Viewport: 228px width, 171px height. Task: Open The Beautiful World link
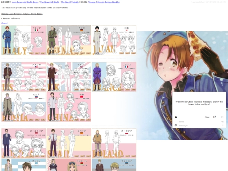point(50,2)
